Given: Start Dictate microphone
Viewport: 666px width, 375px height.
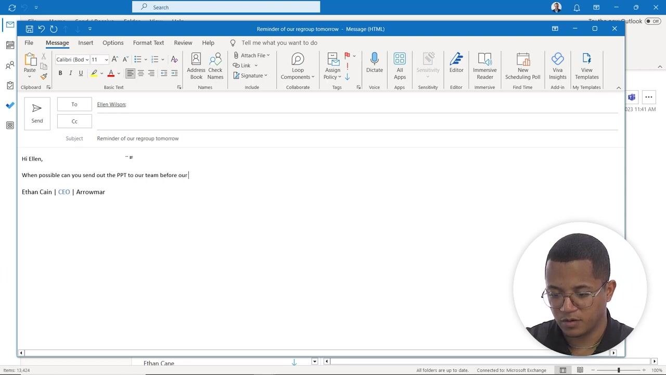Looking at the screenshot, I should coord(374,63).
